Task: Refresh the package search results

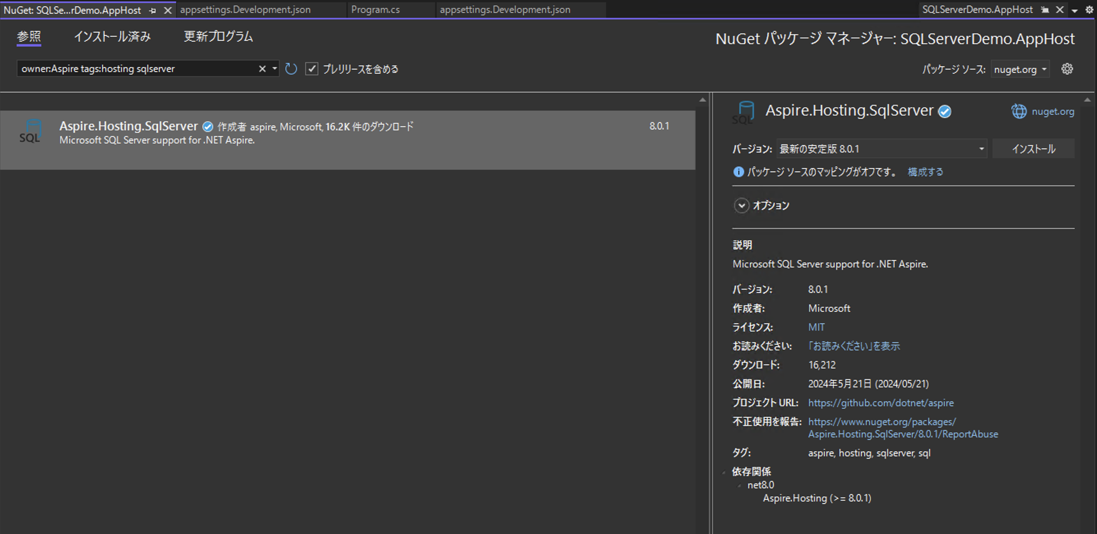Action: (x=290, y=69)
